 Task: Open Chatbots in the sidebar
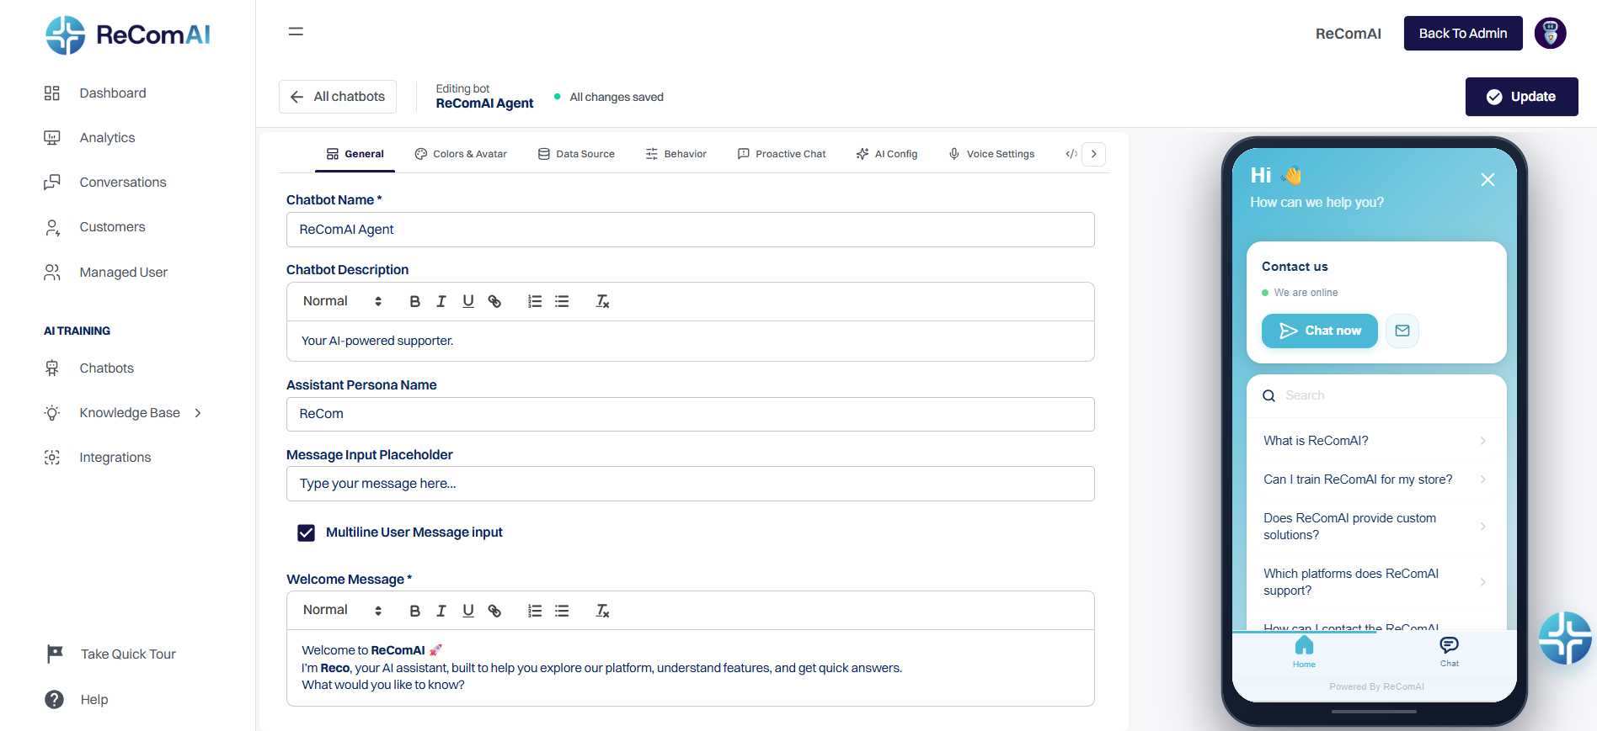(x=89, y=368)
